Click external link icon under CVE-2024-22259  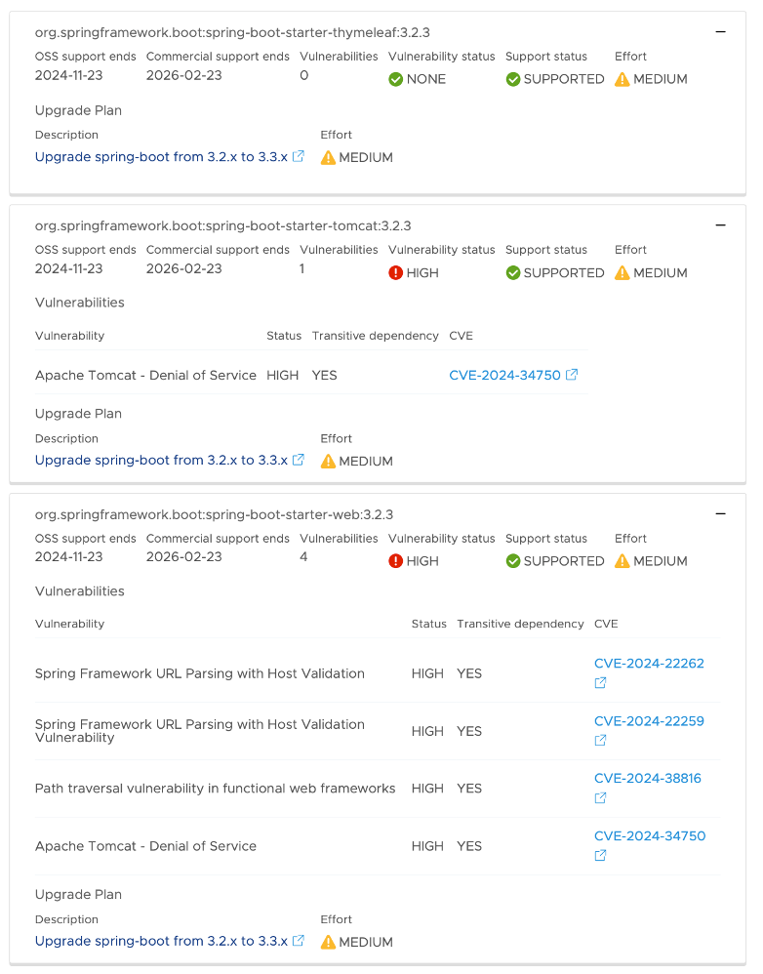coord(600,741)
